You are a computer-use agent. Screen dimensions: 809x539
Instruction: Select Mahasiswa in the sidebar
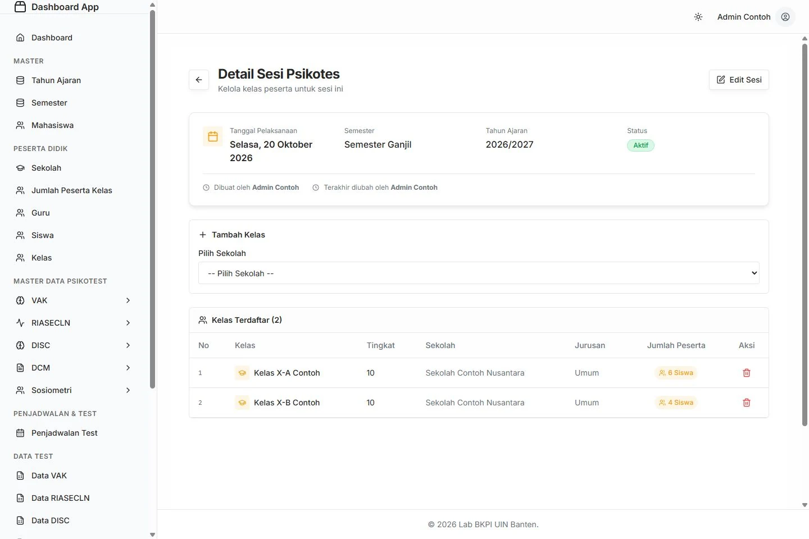74,125
